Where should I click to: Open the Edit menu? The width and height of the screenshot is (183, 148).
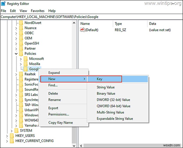coord(13,11)
